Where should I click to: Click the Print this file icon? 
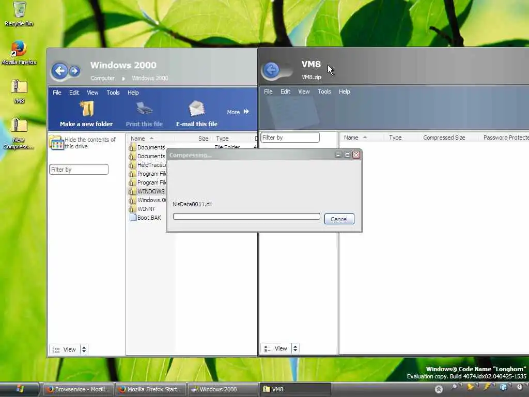[145, 114]
